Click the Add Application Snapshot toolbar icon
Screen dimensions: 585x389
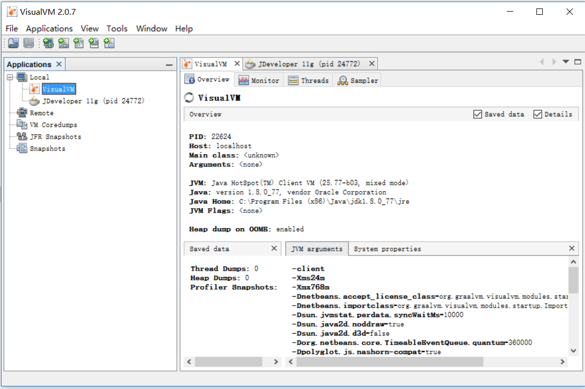coord(109,43)
